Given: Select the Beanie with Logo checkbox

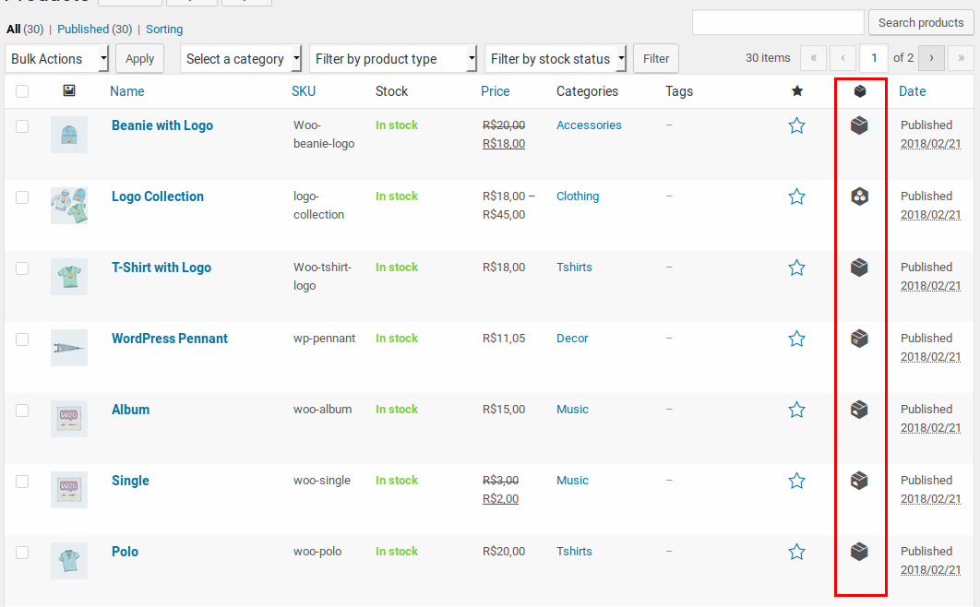Looking at the screenshot, I should click(x=22, y=126).
